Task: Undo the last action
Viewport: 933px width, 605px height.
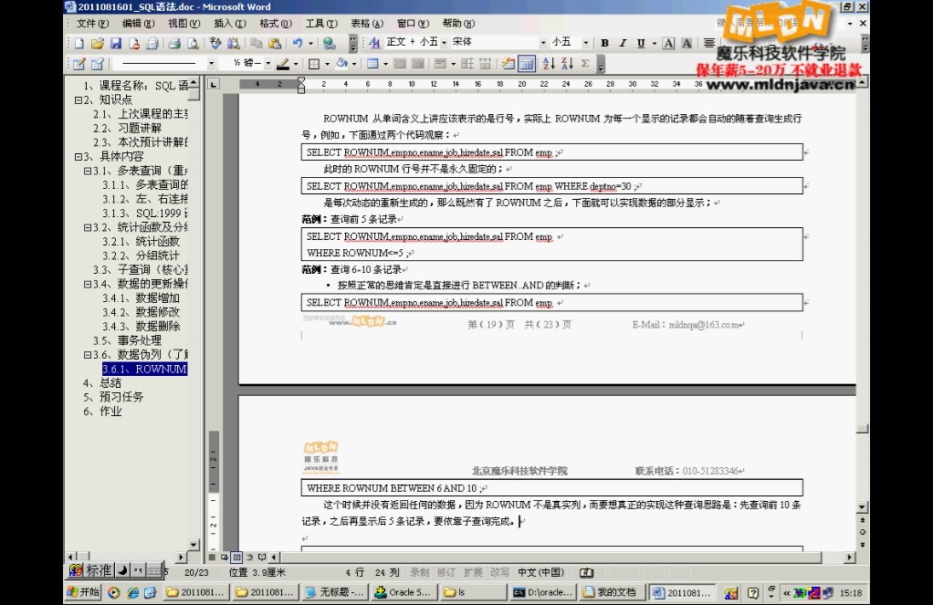Action: click(298, 44)
